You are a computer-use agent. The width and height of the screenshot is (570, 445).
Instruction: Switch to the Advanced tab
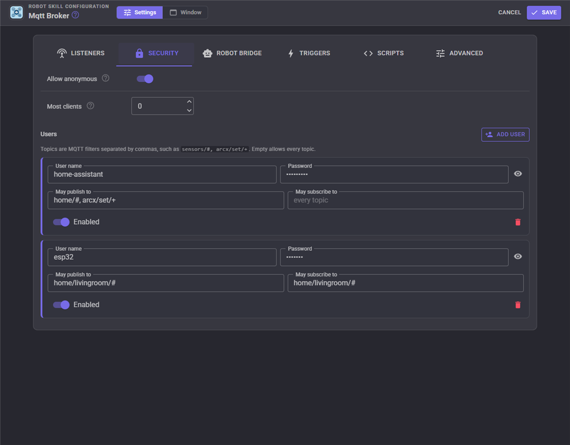(459, 53)
